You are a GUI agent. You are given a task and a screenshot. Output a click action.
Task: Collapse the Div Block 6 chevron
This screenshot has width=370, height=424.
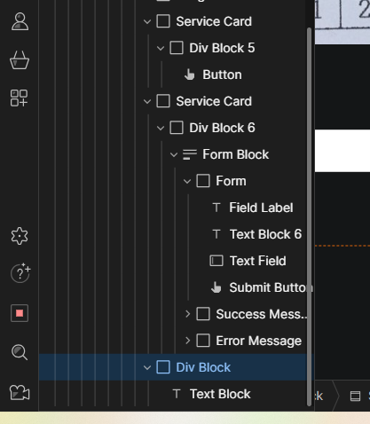point(161,128)
